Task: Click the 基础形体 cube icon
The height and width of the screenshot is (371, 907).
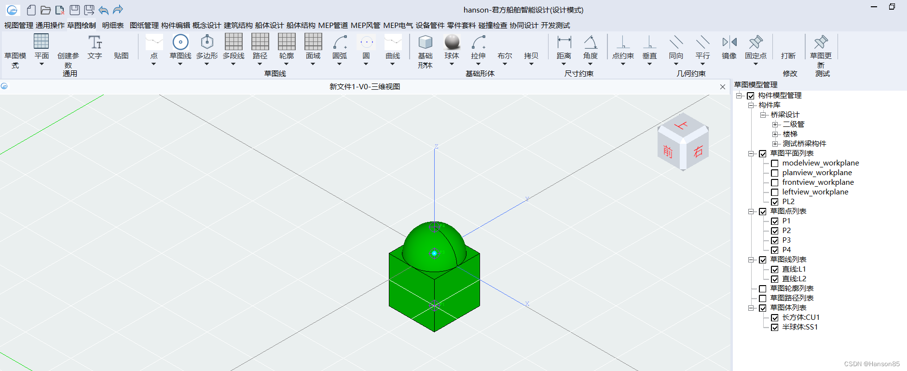Action: tap(425, 42)
